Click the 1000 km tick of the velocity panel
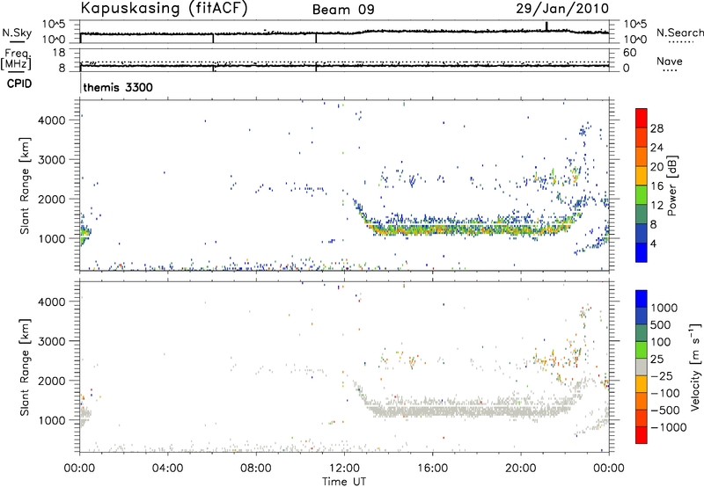The width and height of the screenshot is (704, 487). [x=52, y=421]
